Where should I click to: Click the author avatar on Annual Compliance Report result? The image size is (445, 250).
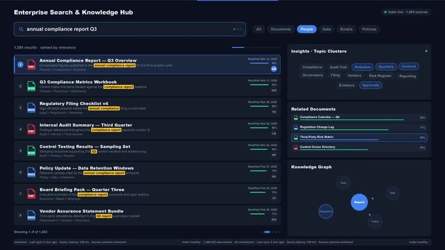click(274, 69)
